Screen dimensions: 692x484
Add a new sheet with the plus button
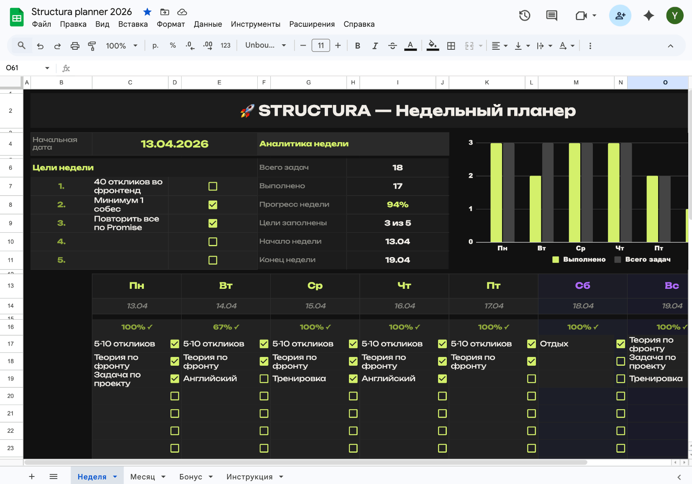31,476
